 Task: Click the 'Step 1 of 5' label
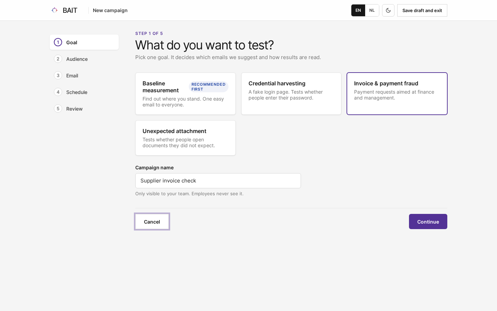(149, 34)
